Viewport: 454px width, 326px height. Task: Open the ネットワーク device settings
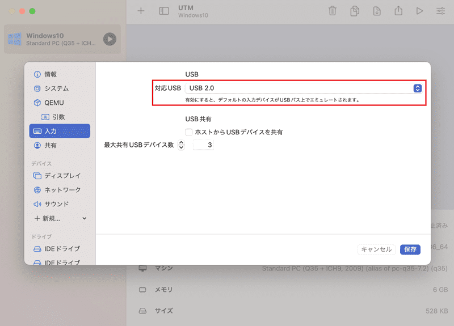(x=60, y=190)
